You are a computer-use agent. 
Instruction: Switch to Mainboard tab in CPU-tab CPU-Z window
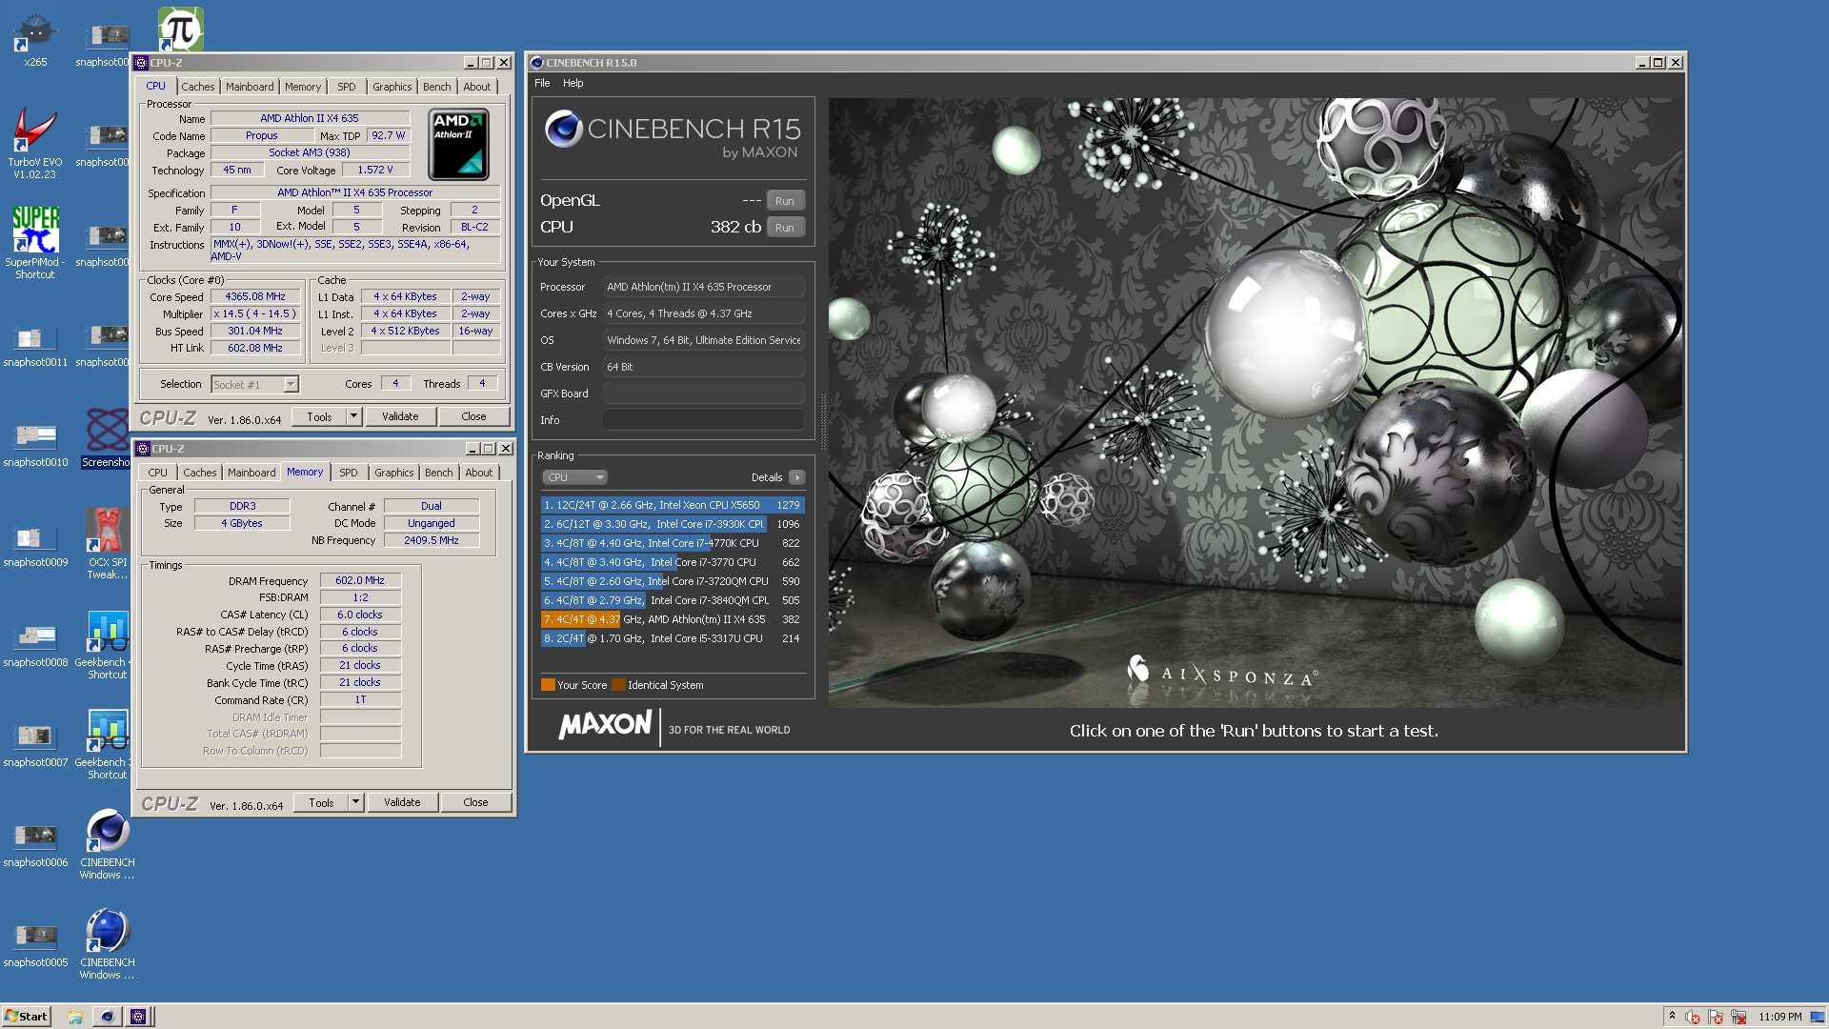[x=250, y=87]
